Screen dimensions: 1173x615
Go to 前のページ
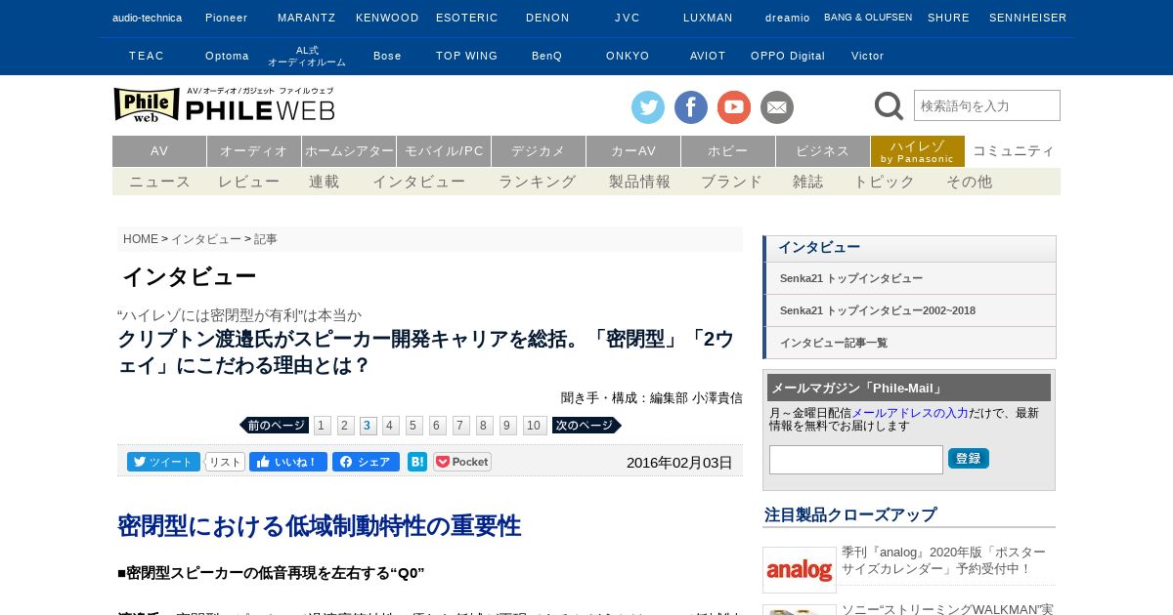coord(275,426)
